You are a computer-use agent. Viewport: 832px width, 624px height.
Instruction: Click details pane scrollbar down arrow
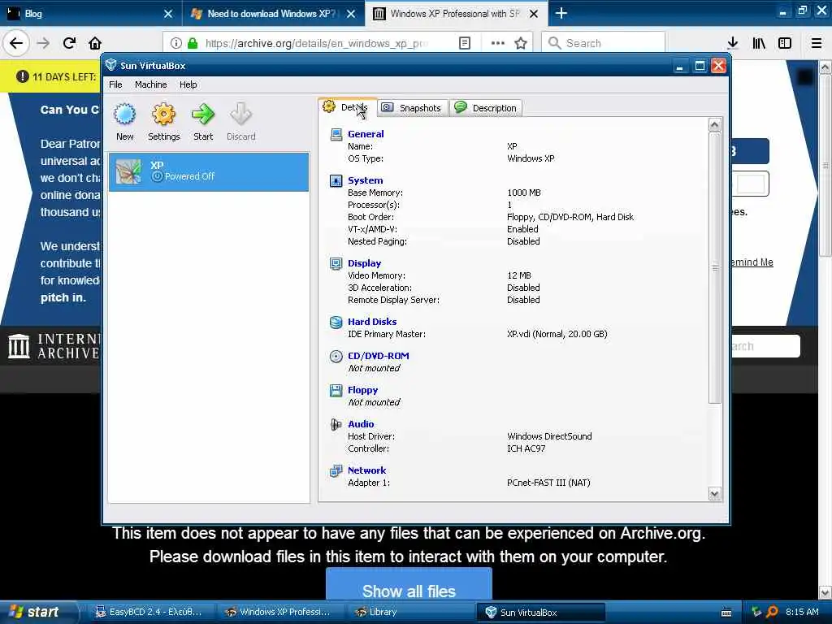click(715, 494)
